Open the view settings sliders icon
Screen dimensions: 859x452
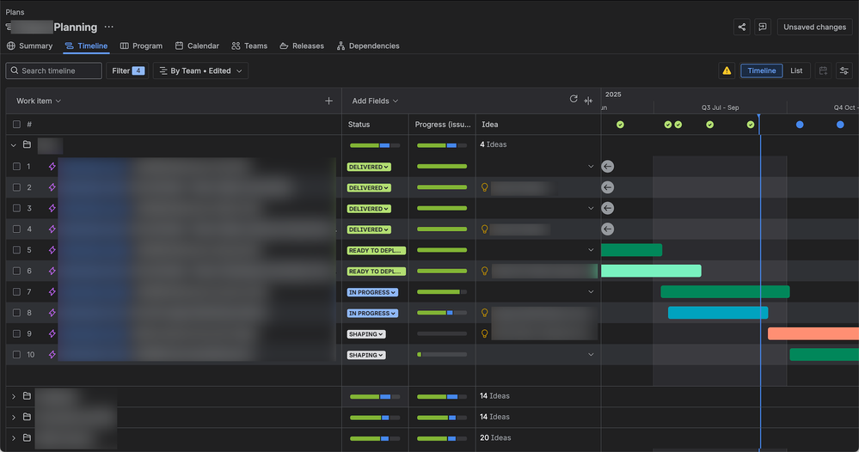point(844,70)
